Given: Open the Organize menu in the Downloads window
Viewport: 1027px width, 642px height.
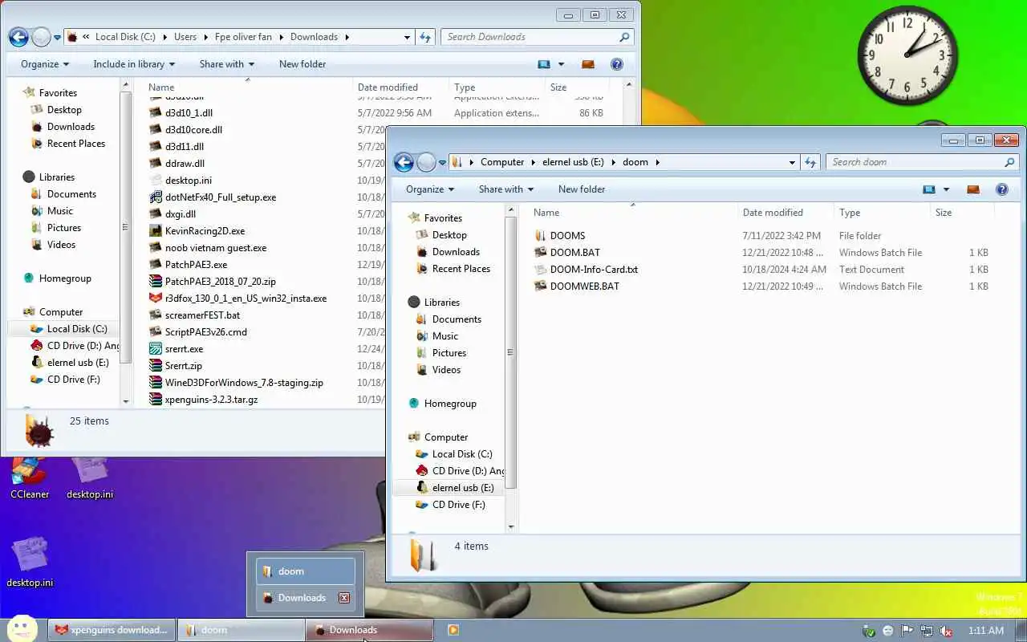Looking at the screenshot, I should click(x=45, y=64).
